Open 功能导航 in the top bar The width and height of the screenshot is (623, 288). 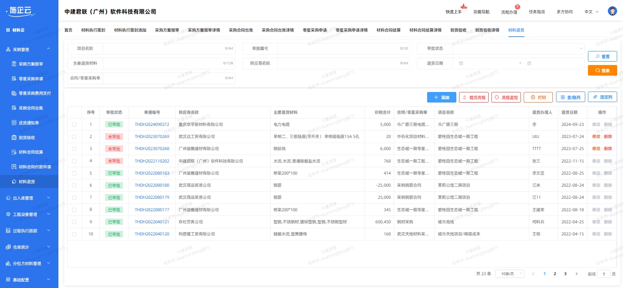pyautogui.click(x=481, y=12)
